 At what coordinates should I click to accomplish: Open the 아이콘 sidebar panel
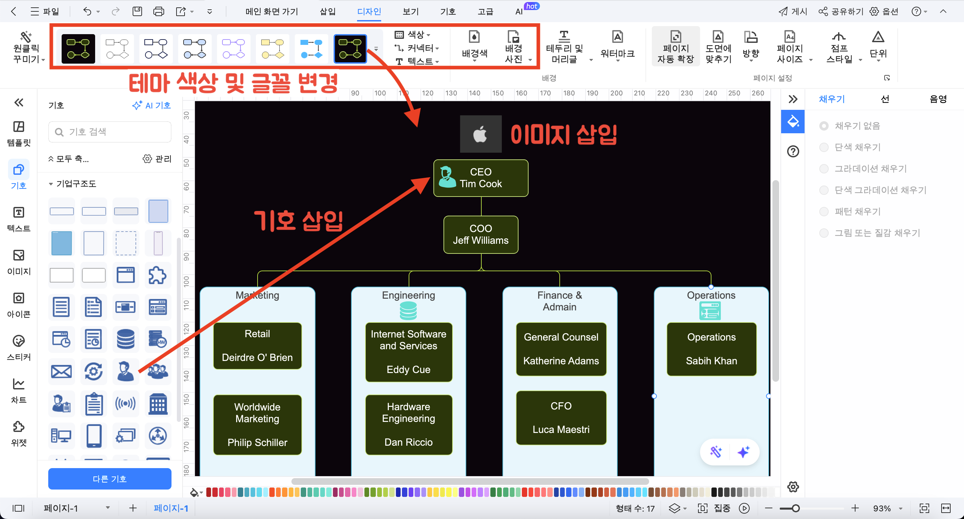click(x=19, y=305)
